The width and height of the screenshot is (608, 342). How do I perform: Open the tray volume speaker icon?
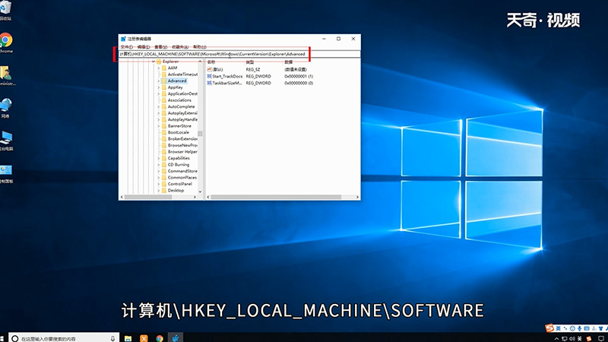(572, 339)
